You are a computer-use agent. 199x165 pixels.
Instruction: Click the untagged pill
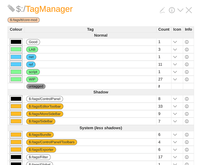point(36,86)
